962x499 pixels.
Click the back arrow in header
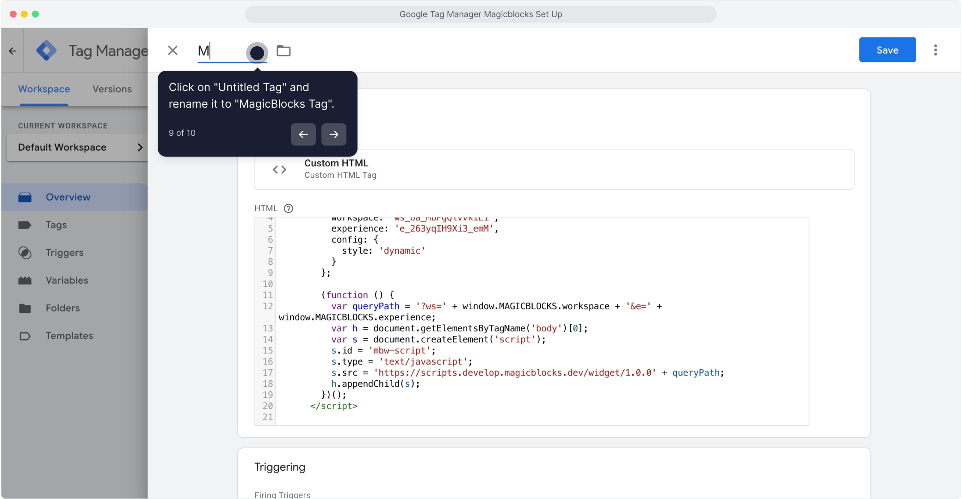pos(12,51)
